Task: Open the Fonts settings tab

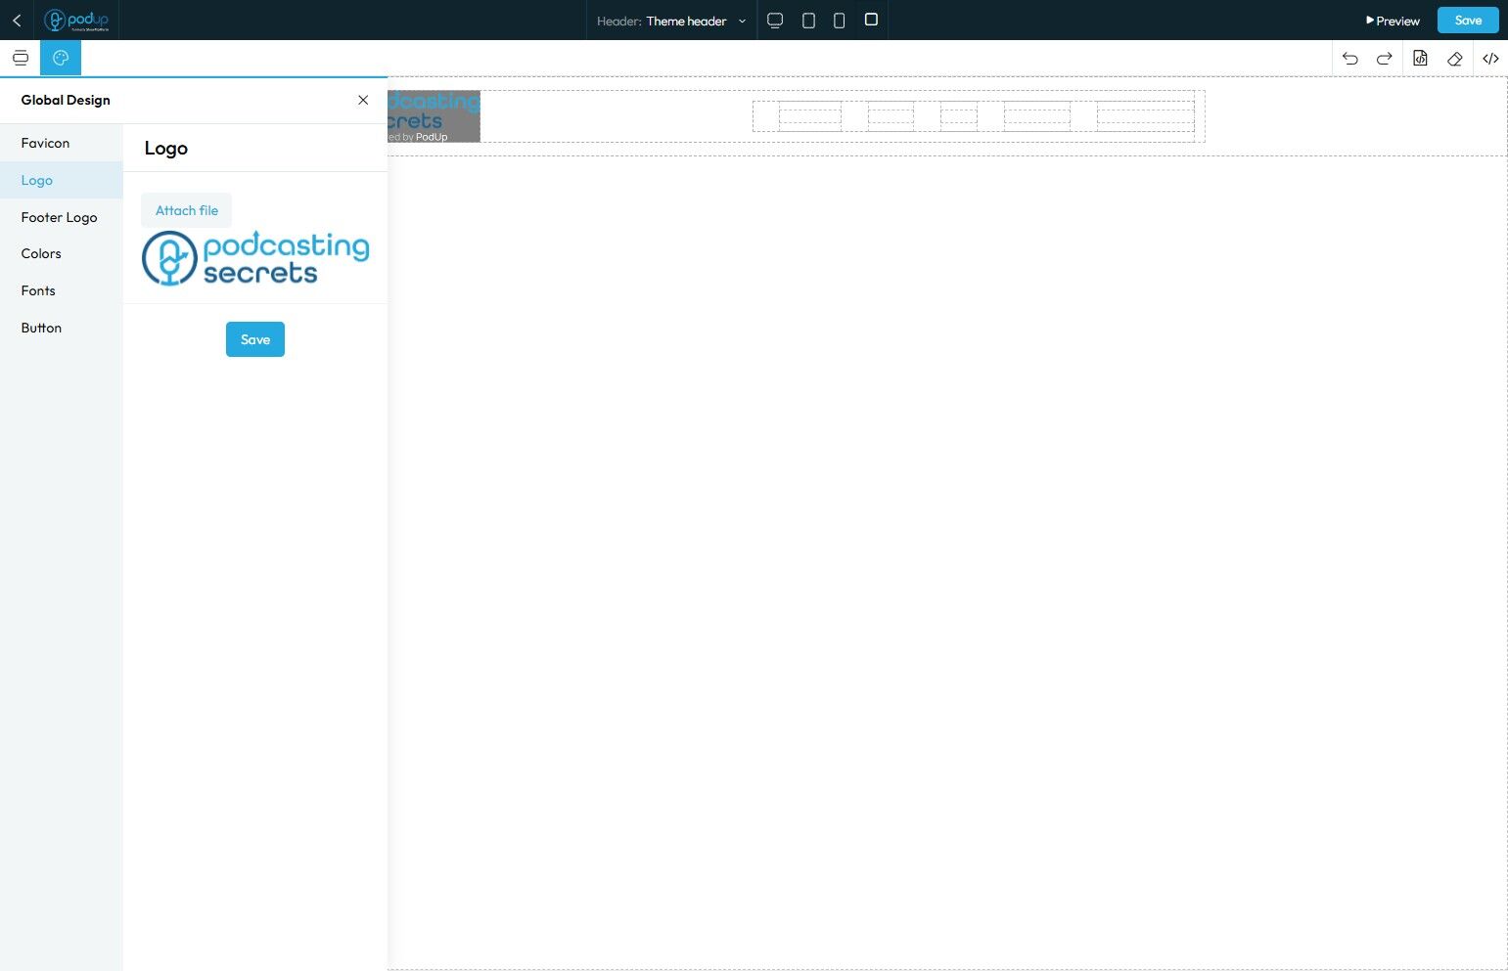Action: pyautogui.click(x=62, y=290)
